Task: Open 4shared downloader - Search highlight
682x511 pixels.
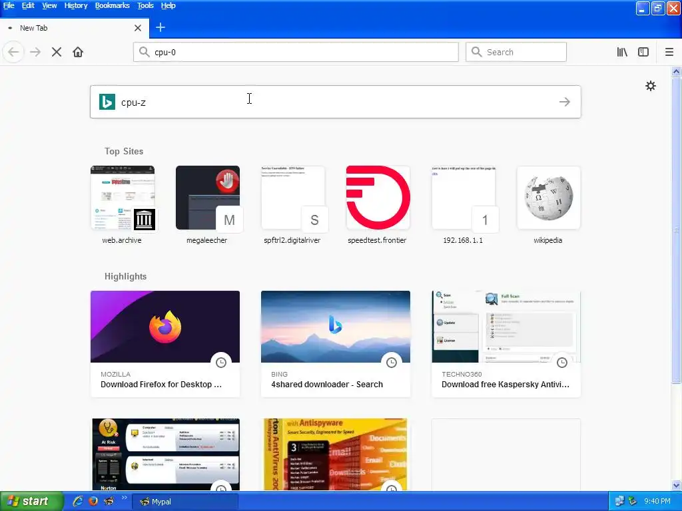Action: 336,344
